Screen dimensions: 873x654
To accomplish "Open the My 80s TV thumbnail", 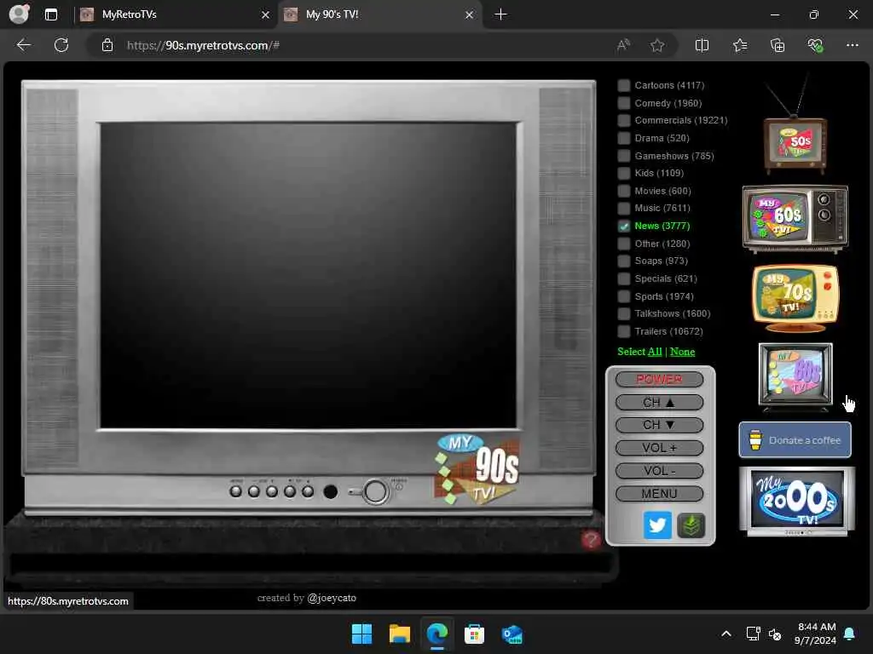I will (795, 376).
